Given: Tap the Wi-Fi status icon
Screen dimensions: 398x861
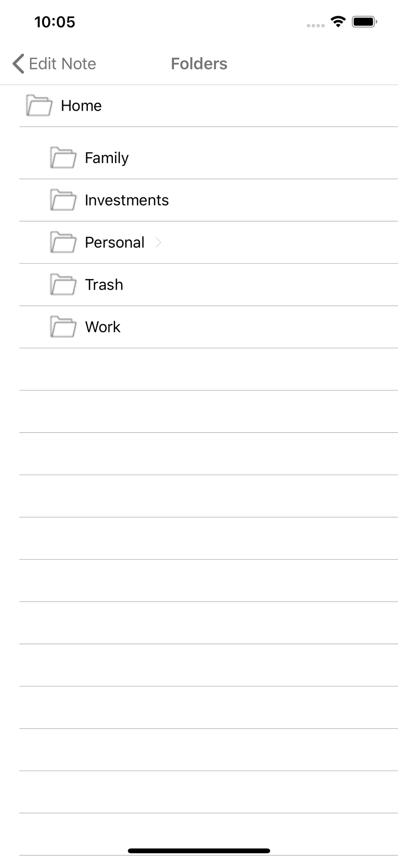Looking at the screenshot, I should pyautogui.click(x=338, y=22).
